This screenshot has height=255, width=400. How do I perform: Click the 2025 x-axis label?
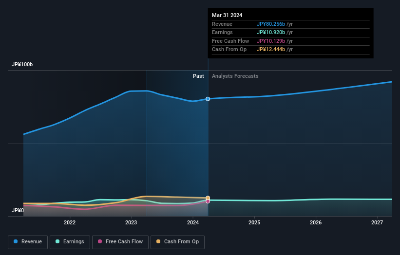click(254, 222)
